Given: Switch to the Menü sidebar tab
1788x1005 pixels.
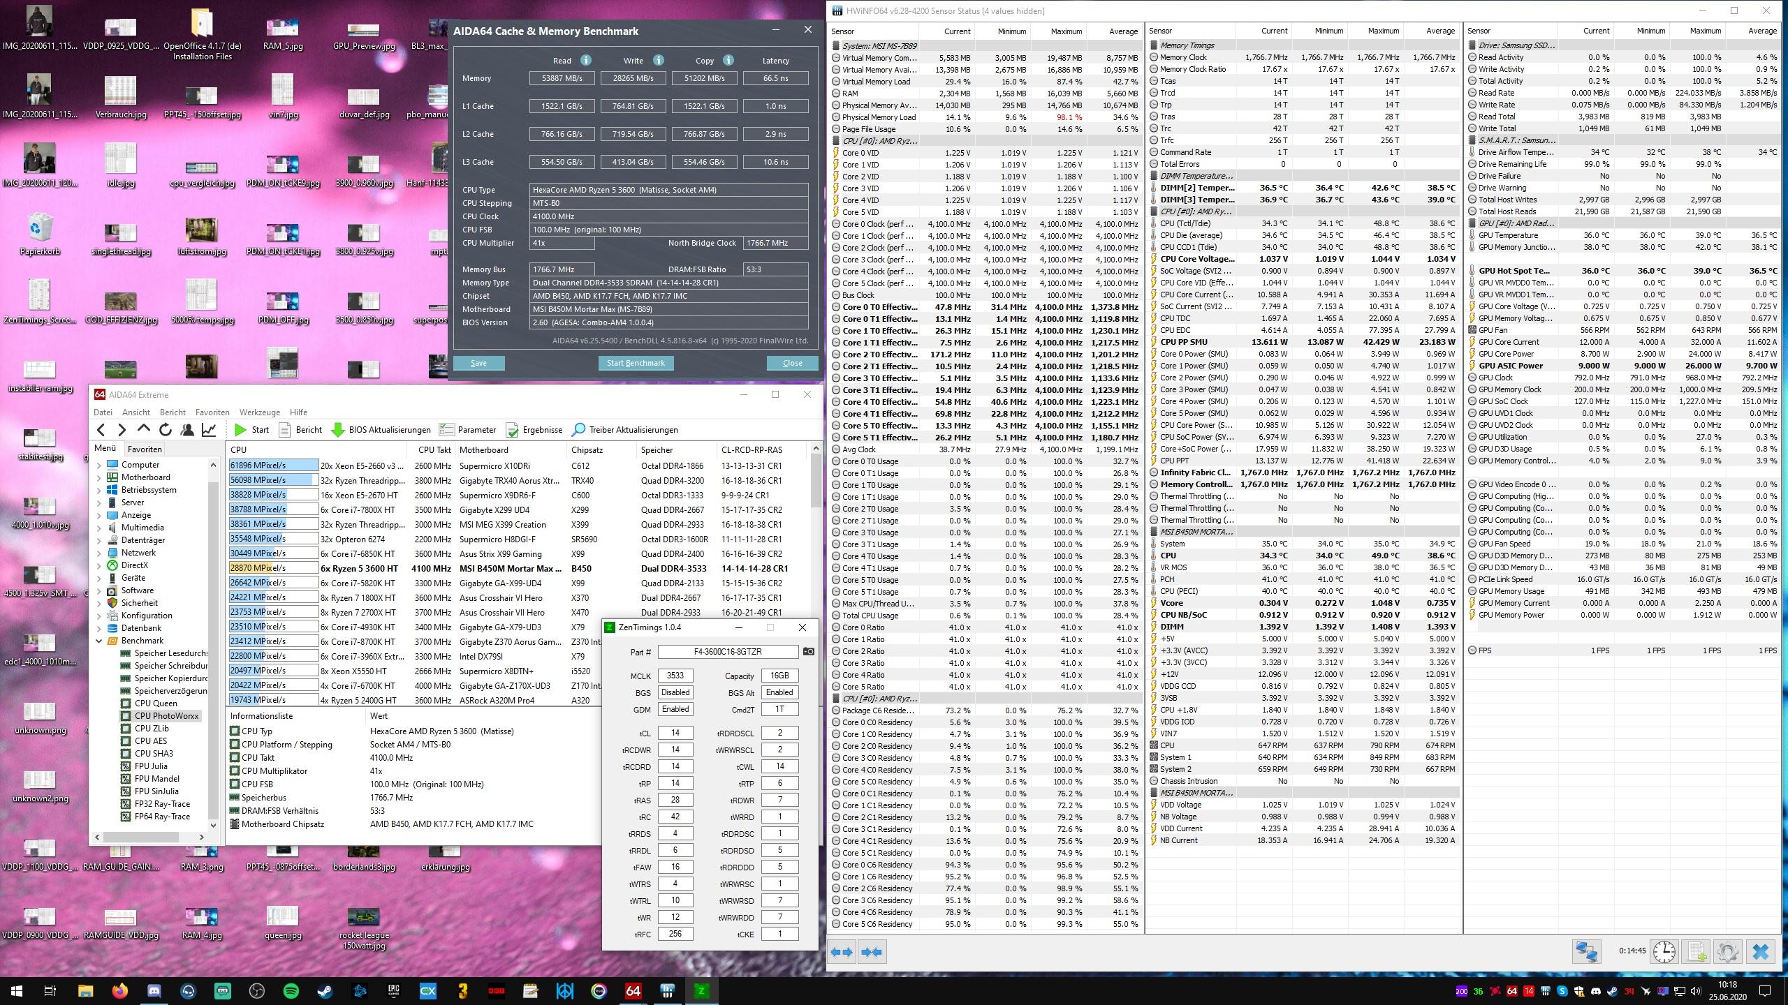Looking at the screenshot, I should (x=105, y=449).
